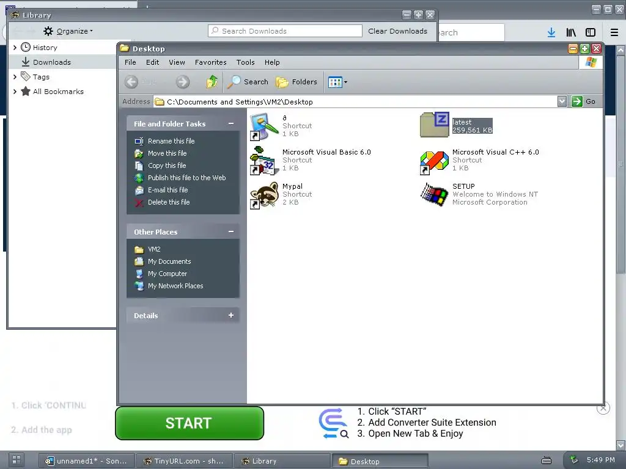Viewport: 626px width, 469px height.
Task: Select Microsoft Visual C++ 6.0 shortcut icon
Action: (434, 162)
